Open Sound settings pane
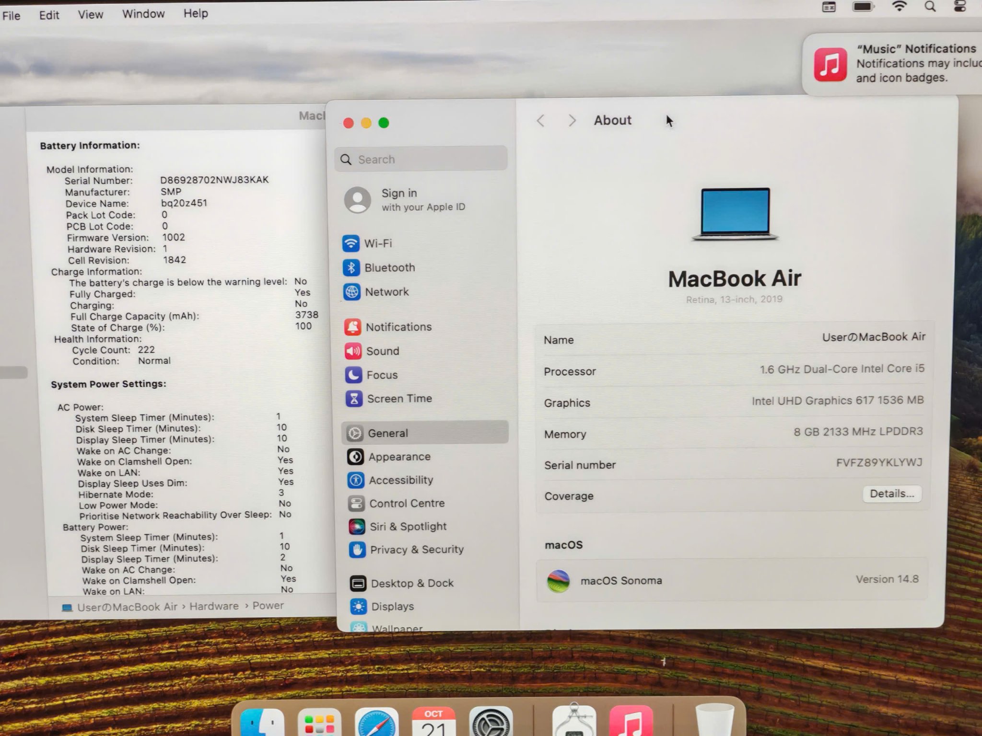Image resolution: width=982 pixels, height=736 pixels. [x=382, y=351]
